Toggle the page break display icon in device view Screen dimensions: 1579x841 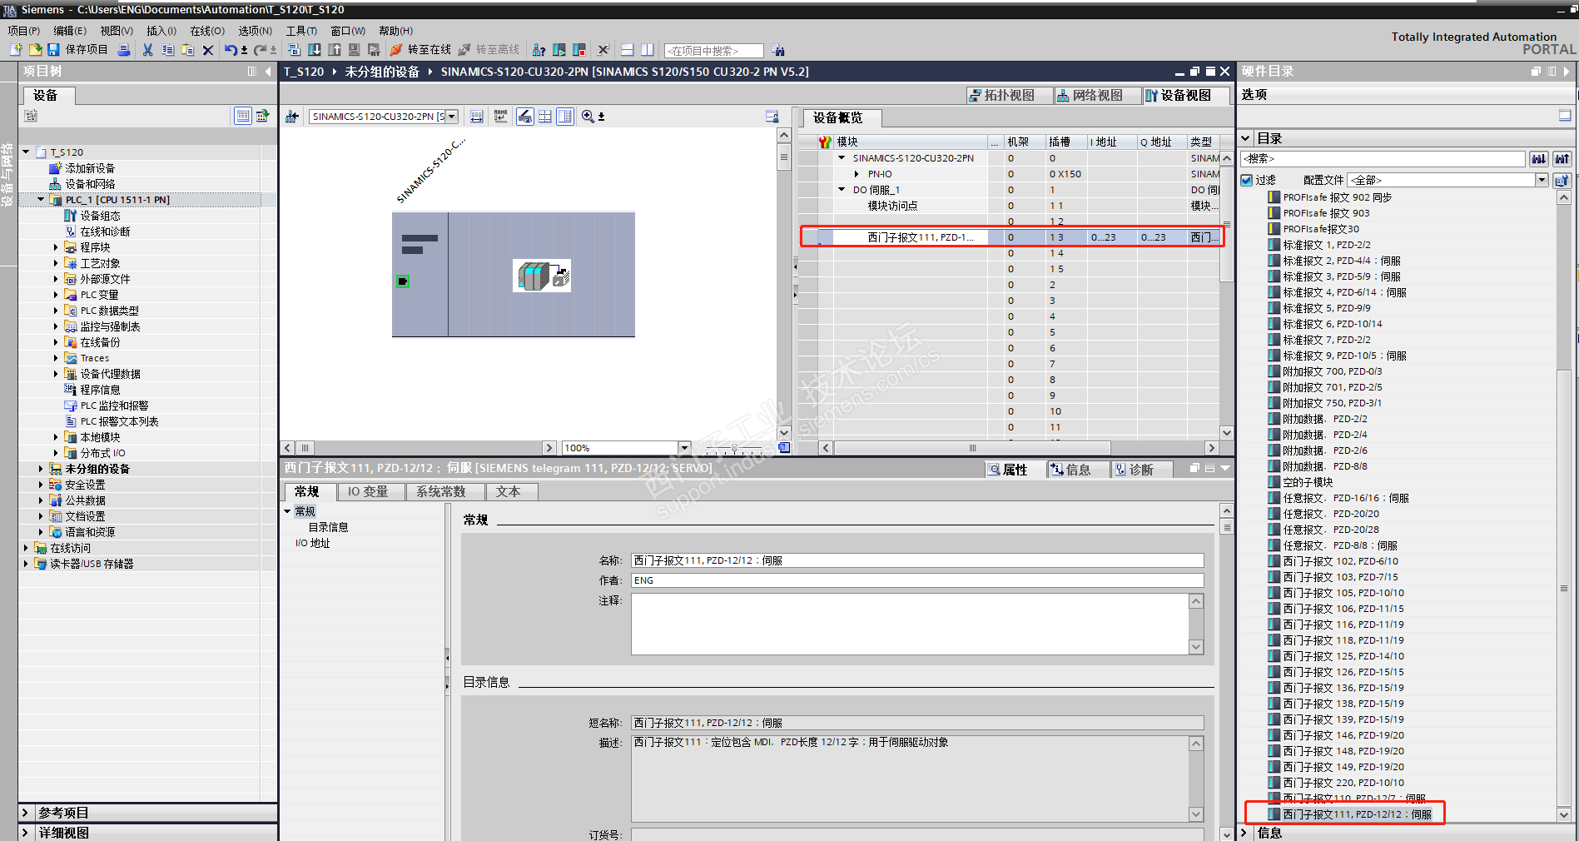(x=545, y=117)
